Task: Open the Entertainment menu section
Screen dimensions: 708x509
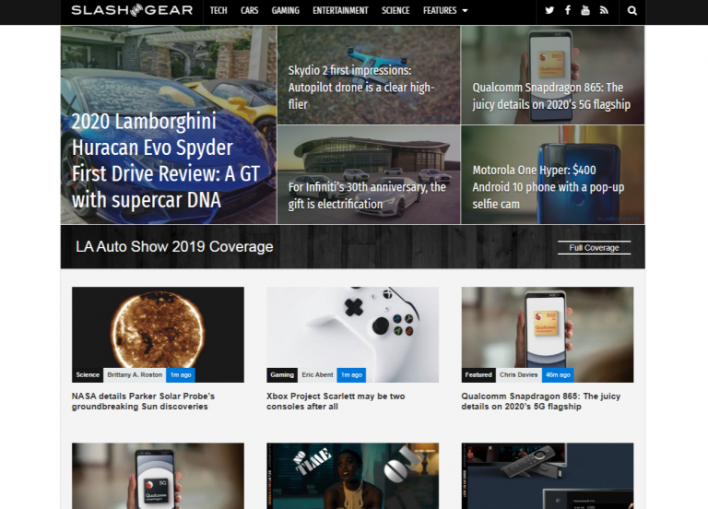Action: pyautogui.click(x=340, y=10)
